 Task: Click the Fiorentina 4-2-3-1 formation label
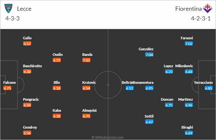tap(201, 19)
